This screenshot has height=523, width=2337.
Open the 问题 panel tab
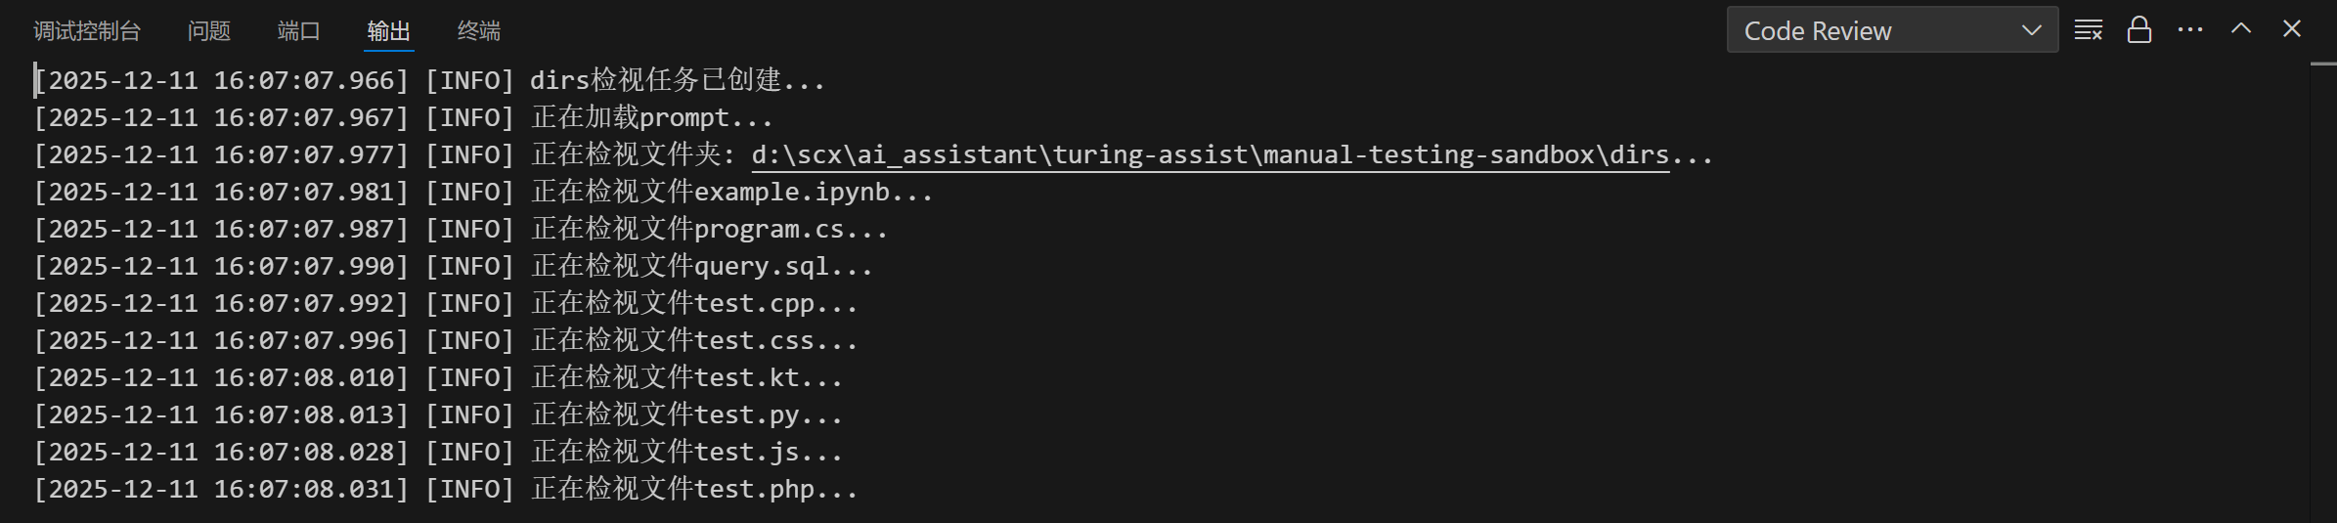coord(208,31)
